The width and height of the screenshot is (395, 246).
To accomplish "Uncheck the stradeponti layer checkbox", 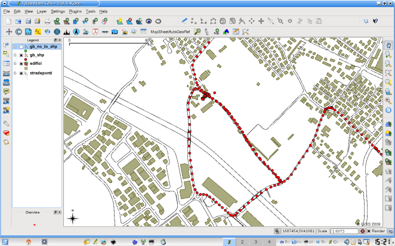I will coord(21,73).
